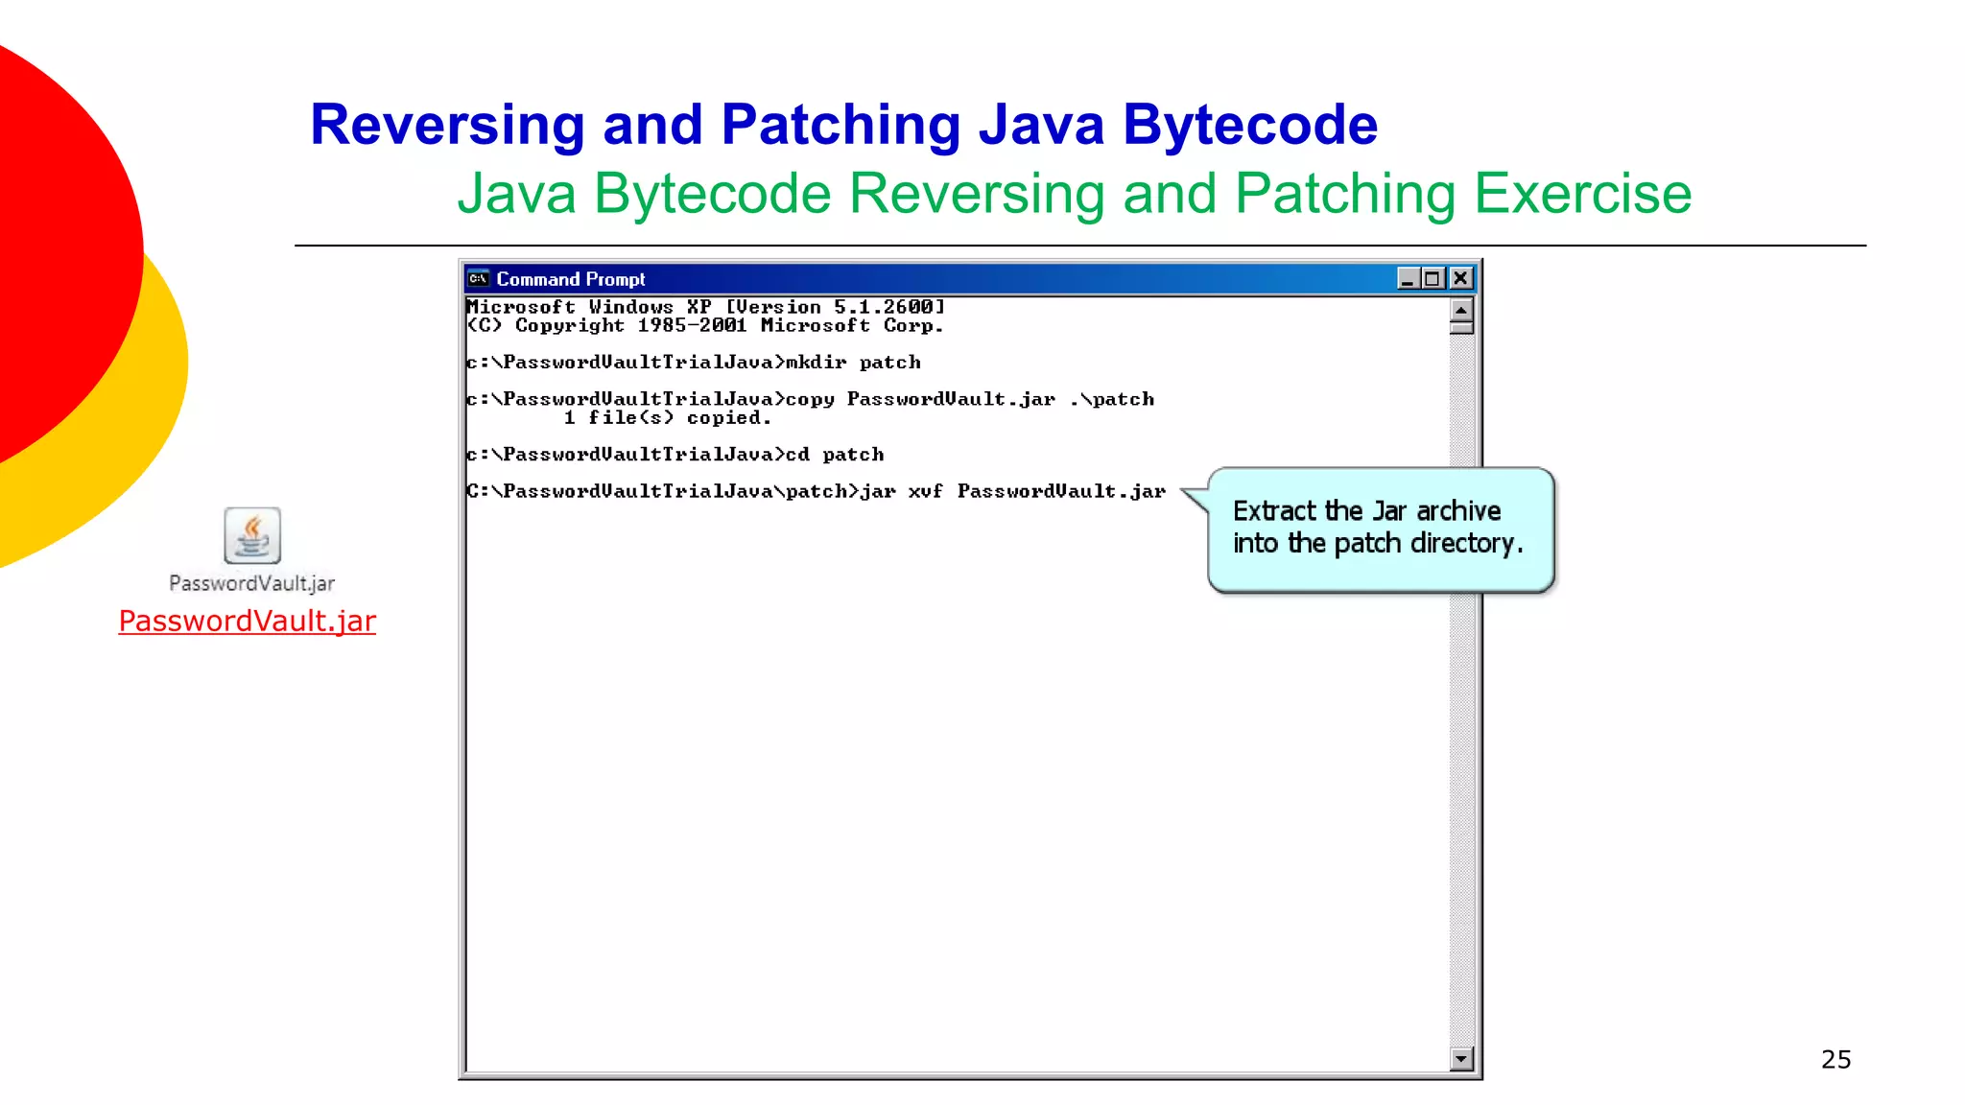The image size is (1965, 1105).
Task: Click the 'Command Prompt' window title text
Action: coord(571,279)
